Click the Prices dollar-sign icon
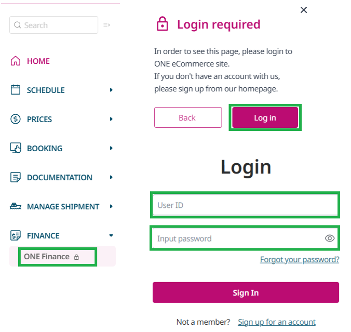Screen dimensions: 351x332 tap(16, 119)
